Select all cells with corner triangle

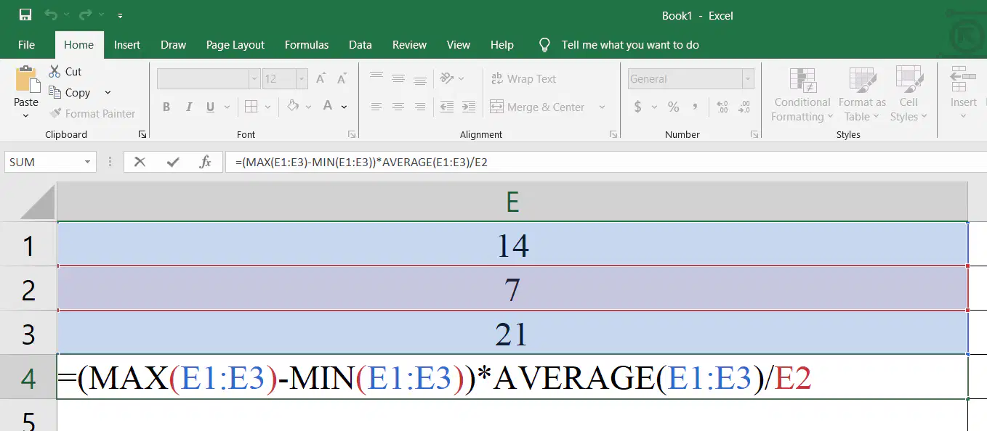38,201
